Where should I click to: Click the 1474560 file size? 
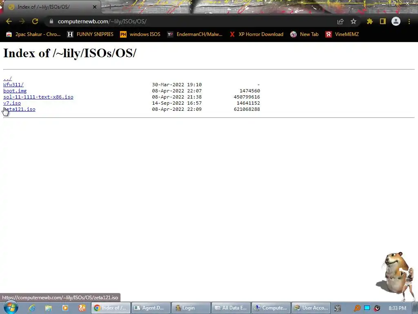(250, 91)
